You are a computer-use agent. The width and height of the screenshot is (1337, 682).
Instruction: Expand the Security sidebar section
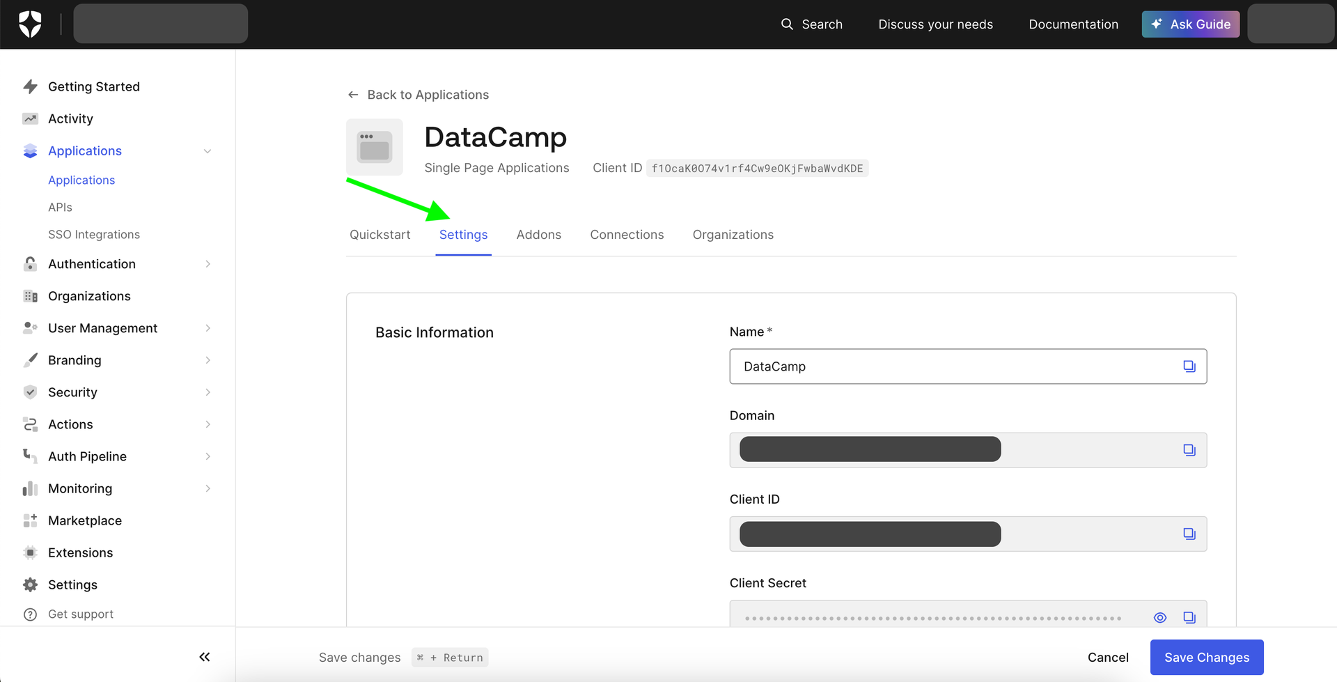point(208,392)
